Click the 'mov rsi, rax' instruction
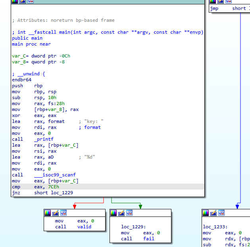 point(34,151)
